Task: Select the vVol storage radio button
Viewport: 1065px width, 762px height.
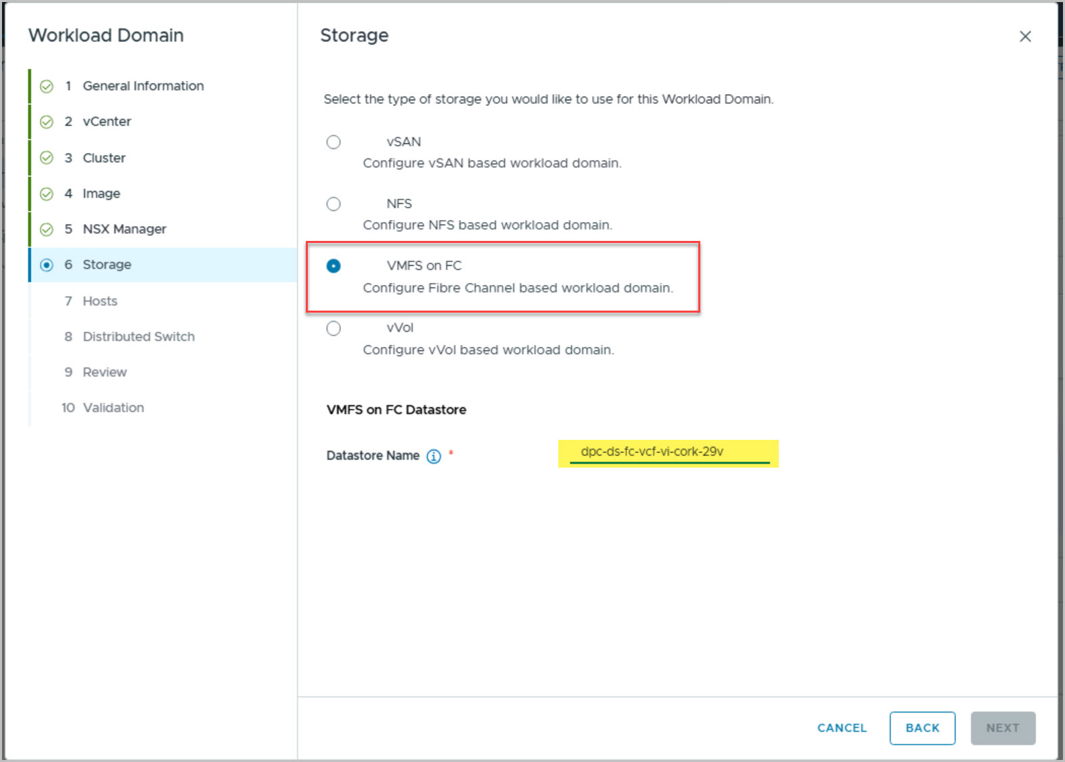Action: coord(334,328)
